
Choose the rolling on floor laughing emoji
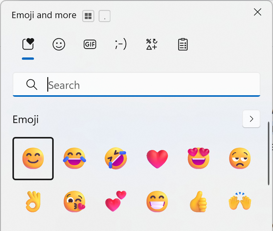[116, 158]
